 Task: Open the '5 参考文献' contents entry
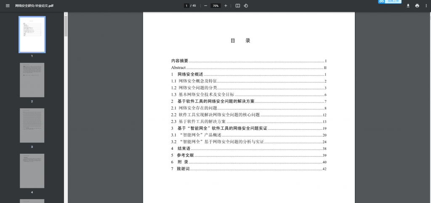(x=249, y=155)
